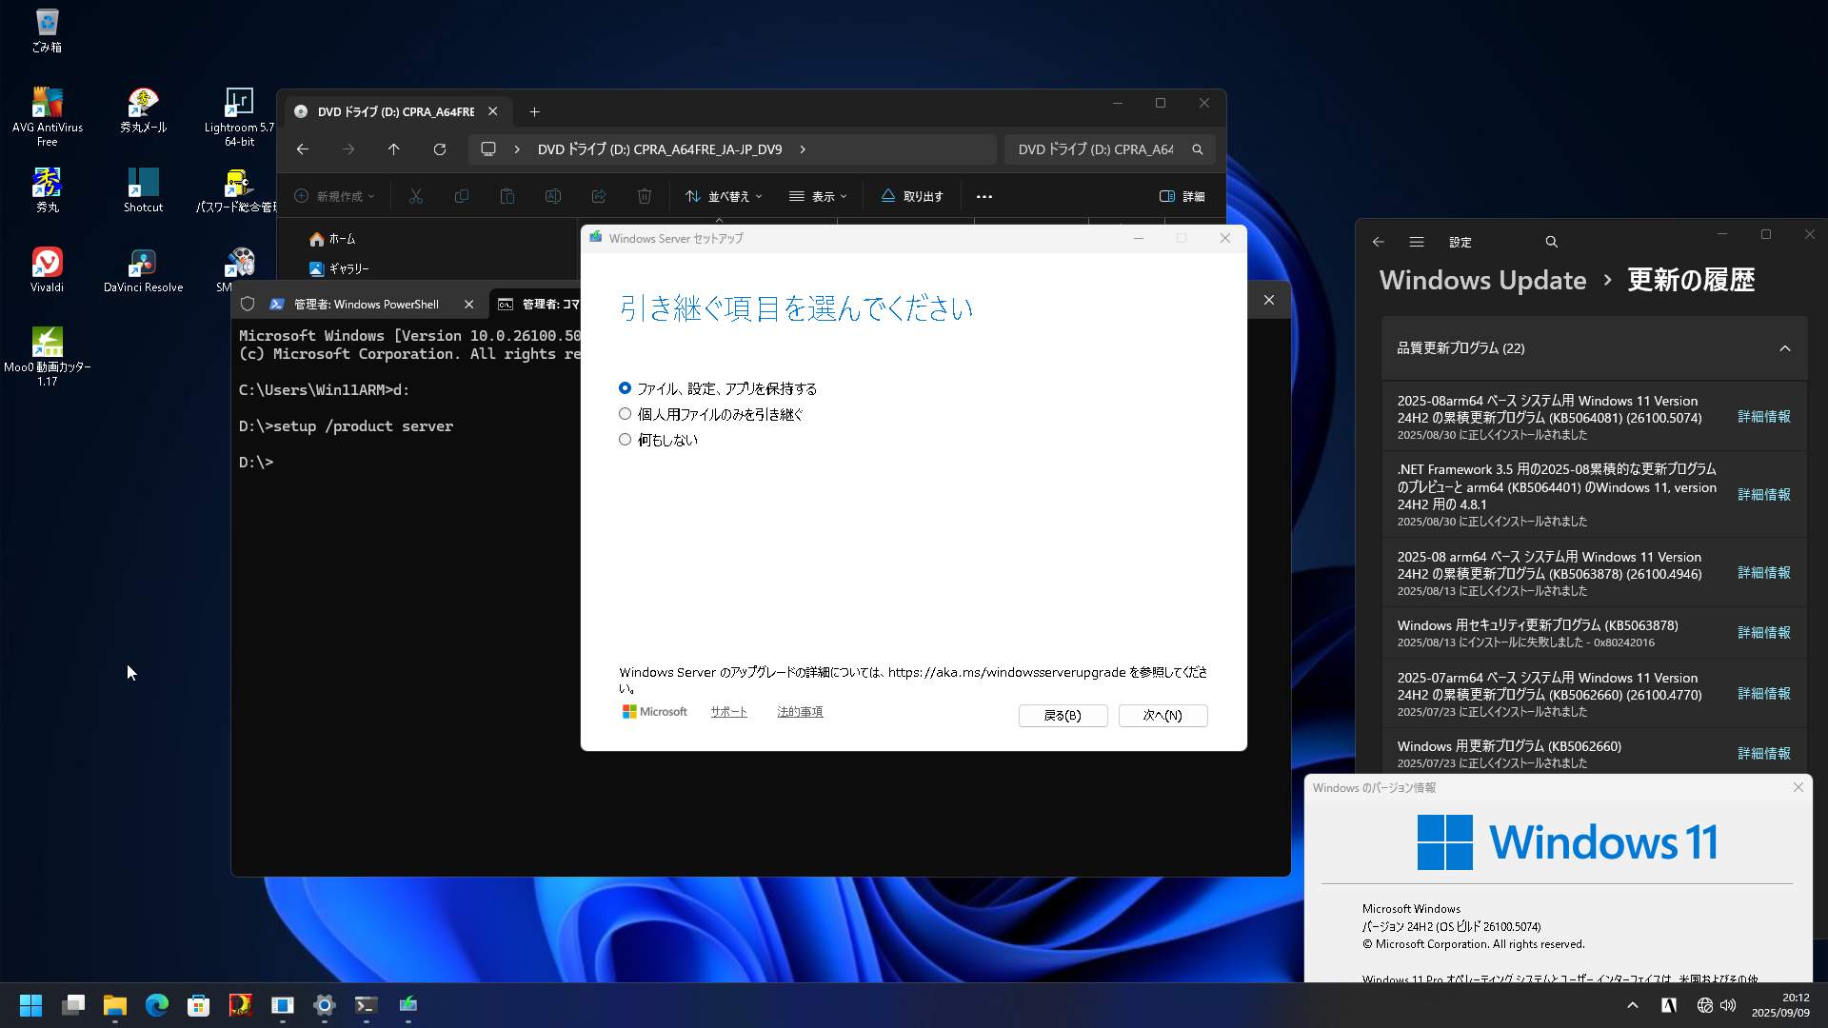
Task: Close the Windows のバージョン情報 dialog
Action: [1798, 787]
